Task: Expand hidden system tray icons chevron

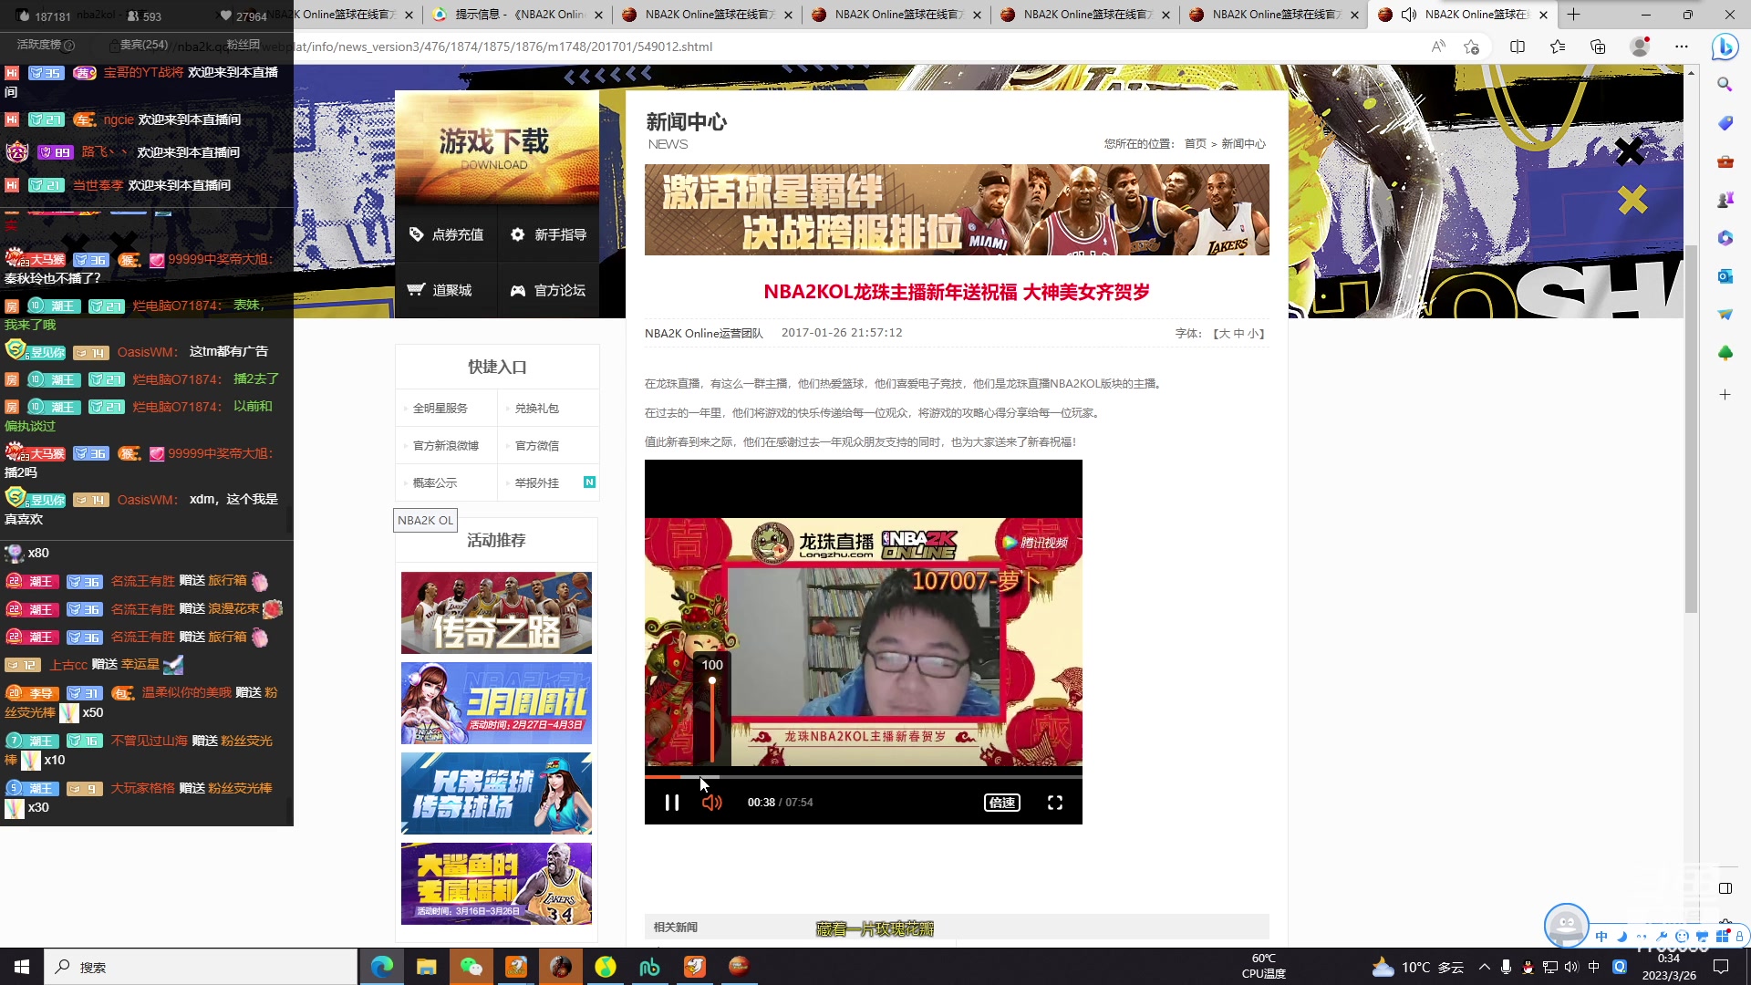Action: pyautogui.click(x=1485, y=967)
